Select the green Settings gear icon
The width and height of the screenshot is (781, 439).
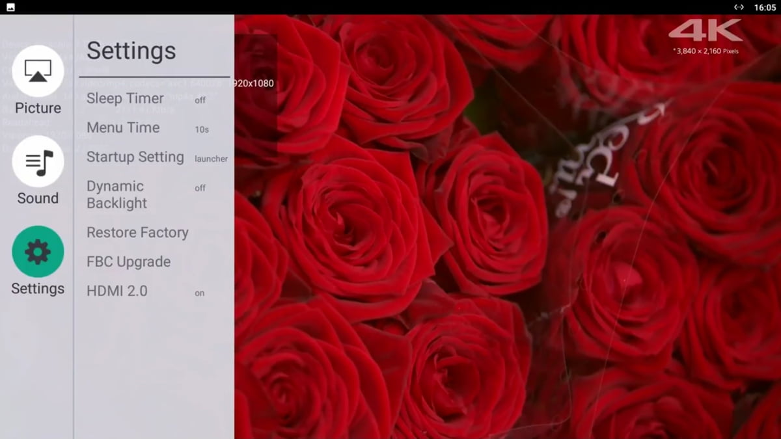38,252
